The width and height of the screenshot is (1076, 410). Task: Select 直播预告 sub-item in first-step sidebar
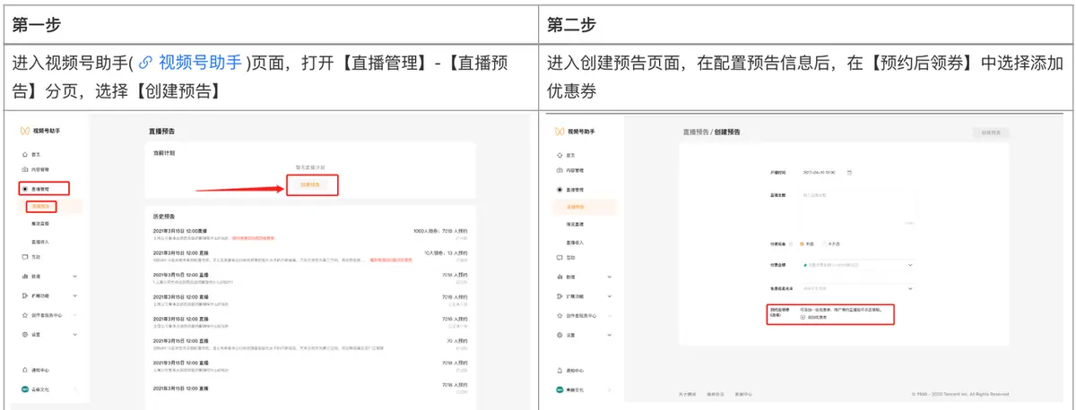coord(40,206)
